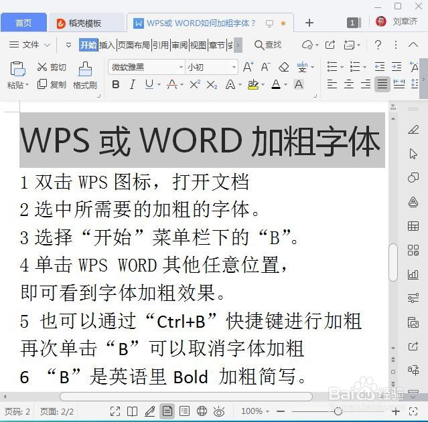Increase paragraph indent
The height and width of the screenshot is (422, 428).
[397, 67]
